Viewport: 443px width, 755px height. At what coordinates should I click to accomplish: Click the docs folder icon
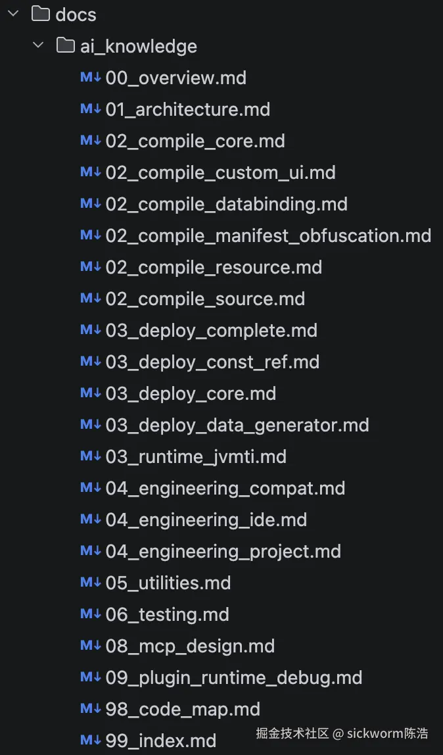41,14
